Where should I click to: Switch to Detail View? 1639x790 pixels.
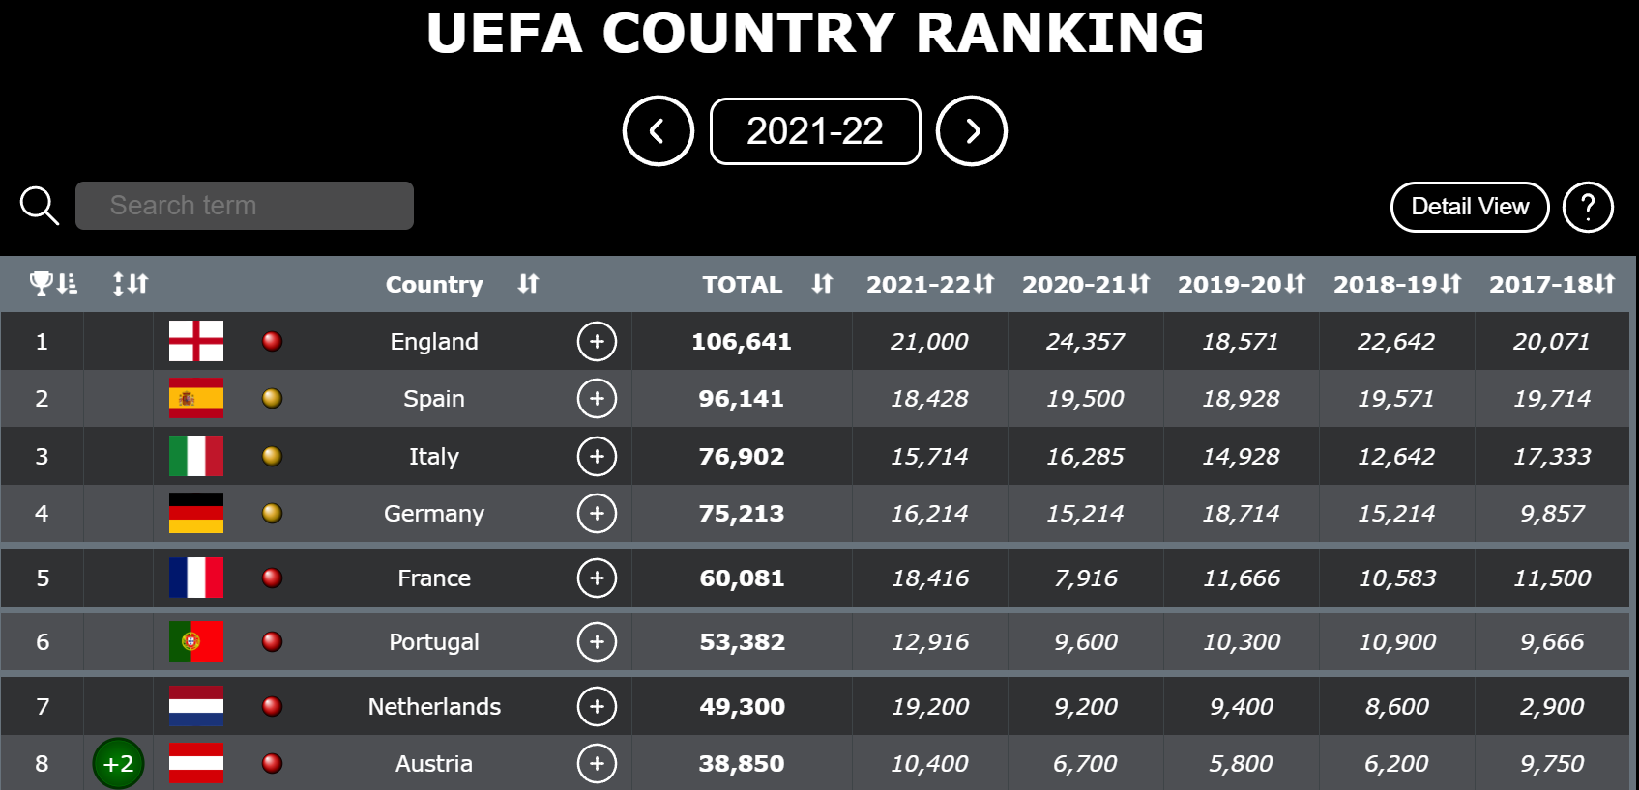tap(1469, 207)
